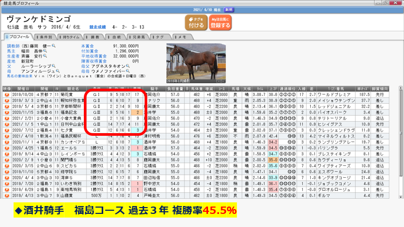
Task: Click the My注目馬に登録する button
Action: click(220, 22)
